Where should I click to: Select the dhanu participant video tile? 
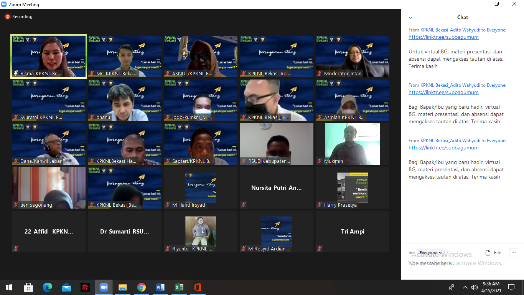click(x=125, y=100)
